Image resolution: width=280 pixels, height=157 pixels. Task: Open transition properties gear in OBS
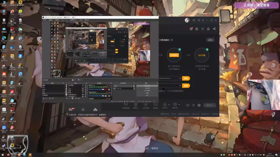(x=134, y=86)
